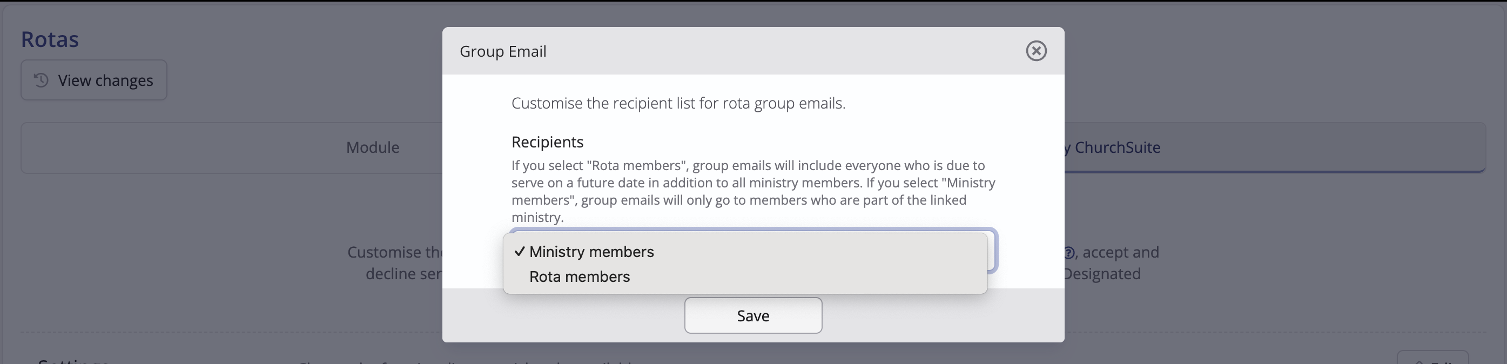Click the checkmark beside Ministry members
The width and height of the screenshot is (1507, 364).
coord(519,252)
